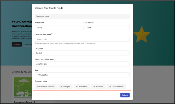Add the Executive director previous role
This screenshot has width=175, height=104.
coord(46,87)
